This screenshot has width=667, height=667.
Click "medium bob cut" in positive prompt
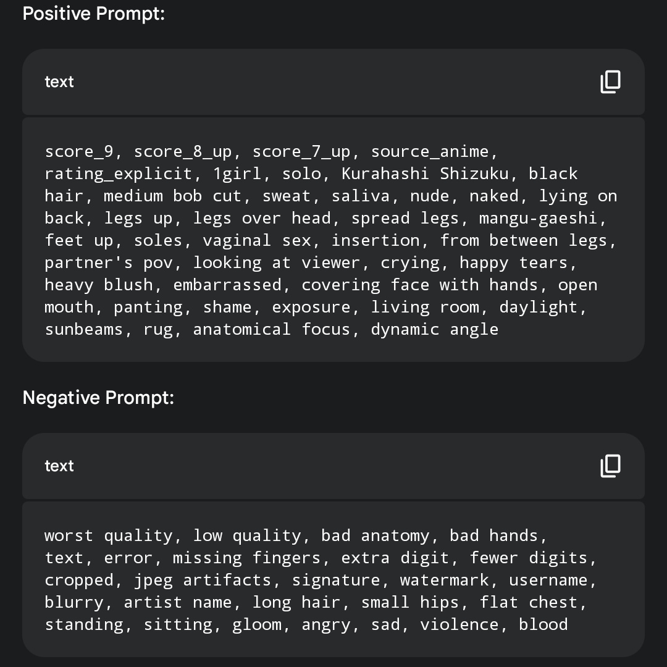[x=172, y=196]
